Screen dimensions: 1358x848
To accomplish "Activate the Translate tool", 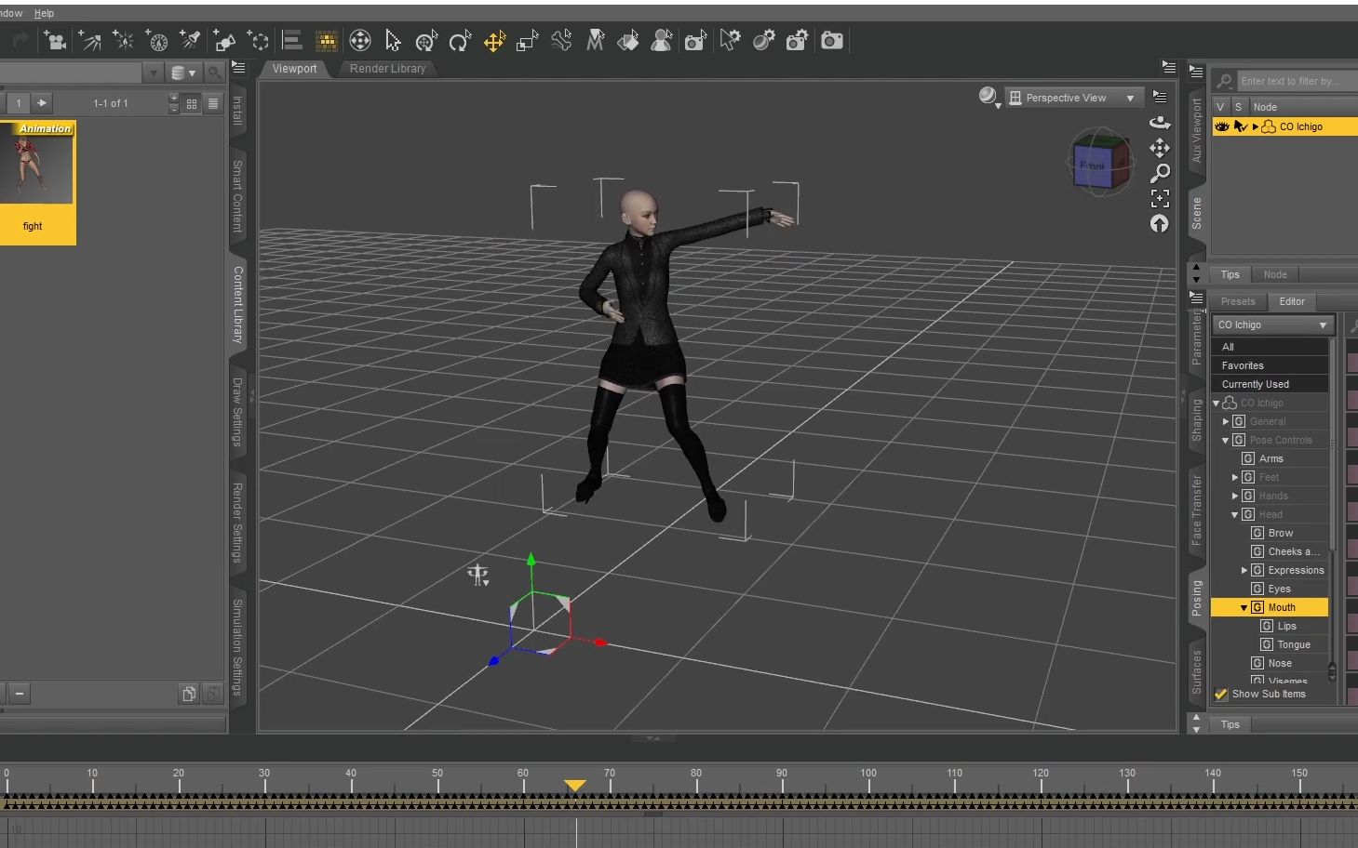I will coord(494,40).
